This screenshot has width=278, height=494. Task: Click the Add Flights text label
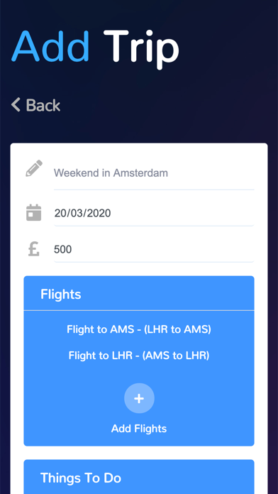[x=139, y=429]
